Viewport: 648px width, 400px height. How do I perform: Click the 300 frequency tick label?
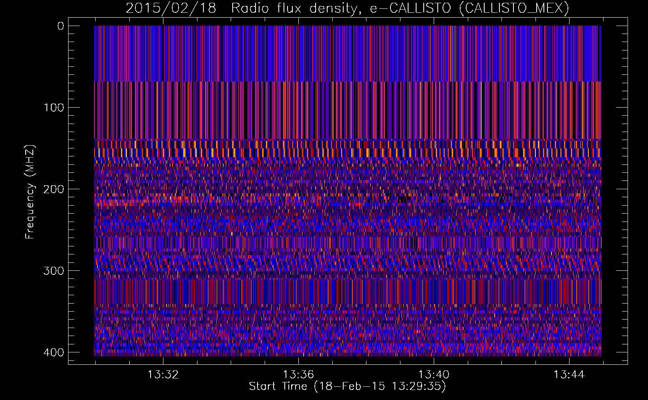pos(53,271)
